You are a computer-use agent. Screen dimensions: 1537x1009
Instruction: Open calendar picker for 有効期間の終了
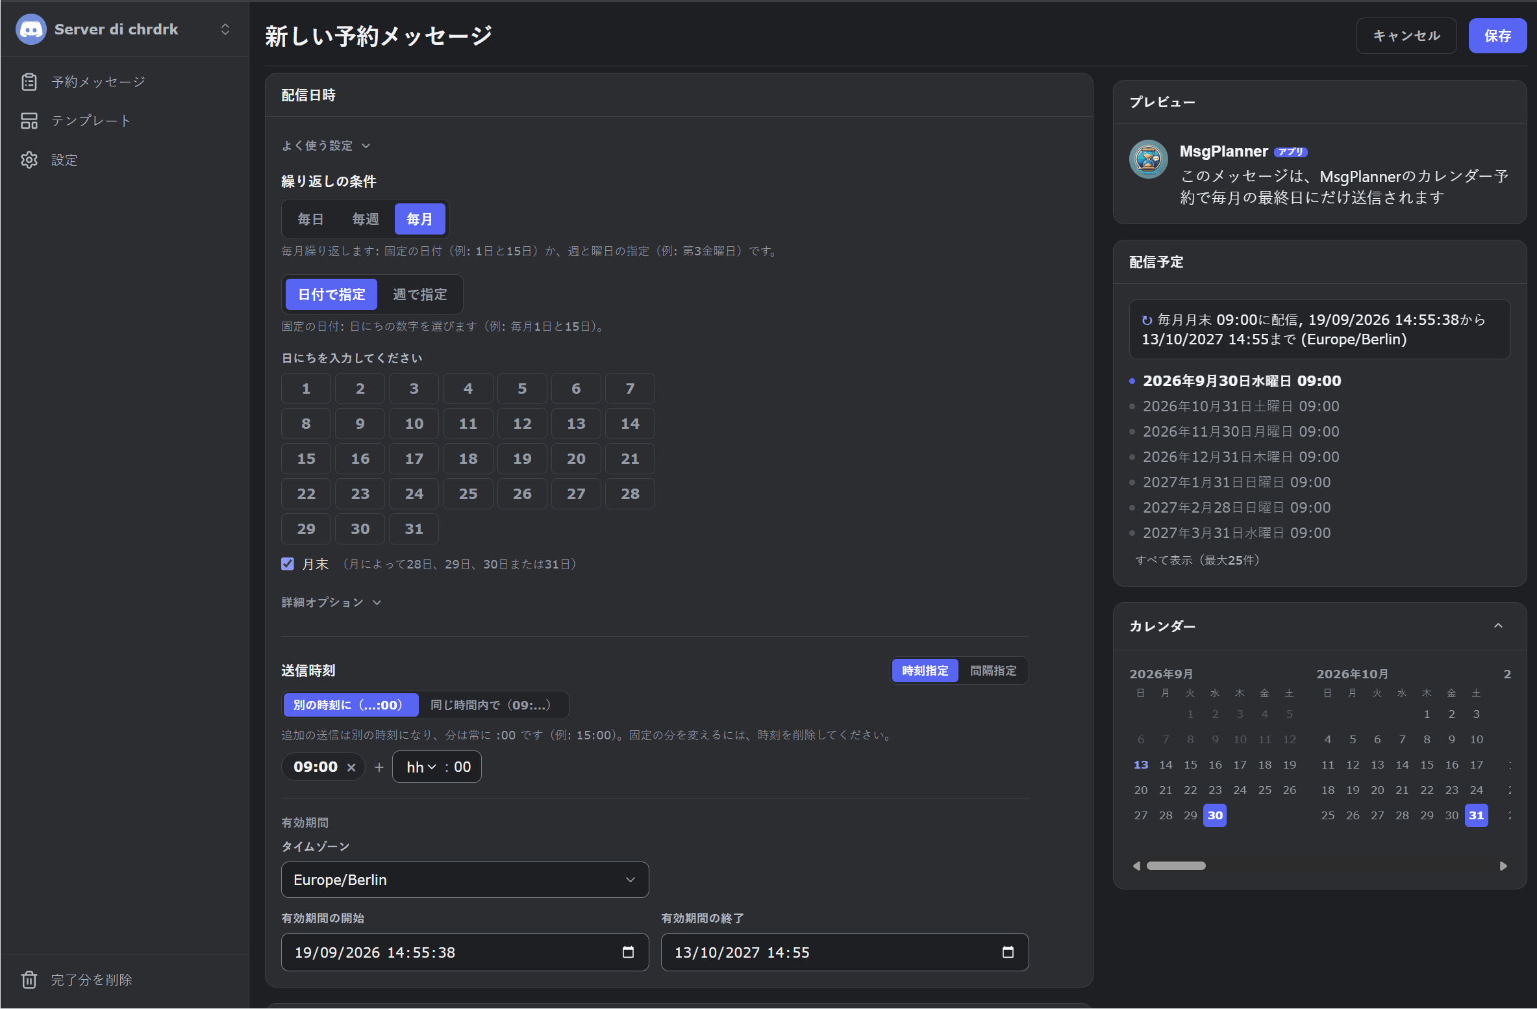pyautogui.click(x=1008, y=952)
